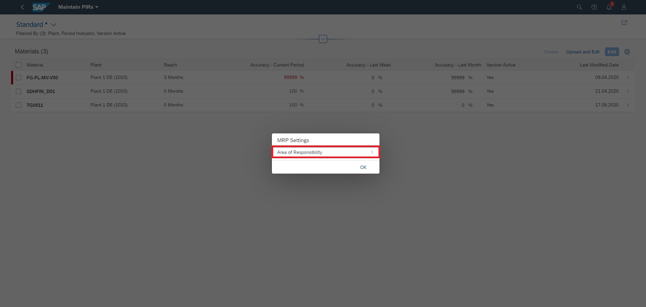This screenshot has height=307, width=646.
Task: Expand the Standard variant dropdown
Action: pos(53,25)
